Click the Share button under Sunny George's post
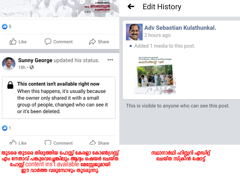 click(x=99, y=143)
